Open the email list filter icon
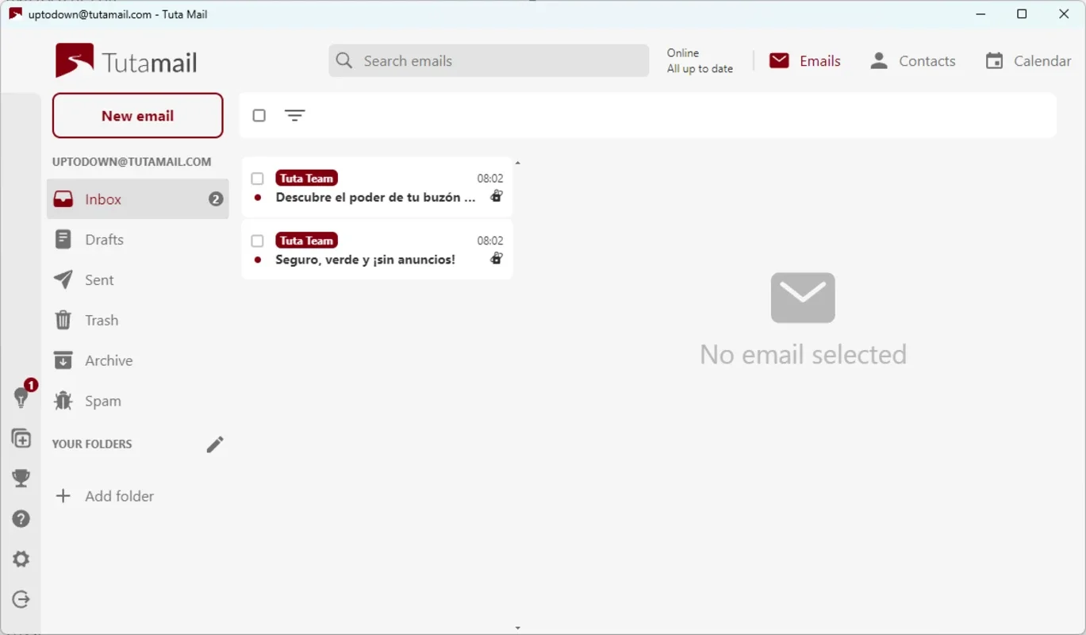1086x635 pixels. 295,116
